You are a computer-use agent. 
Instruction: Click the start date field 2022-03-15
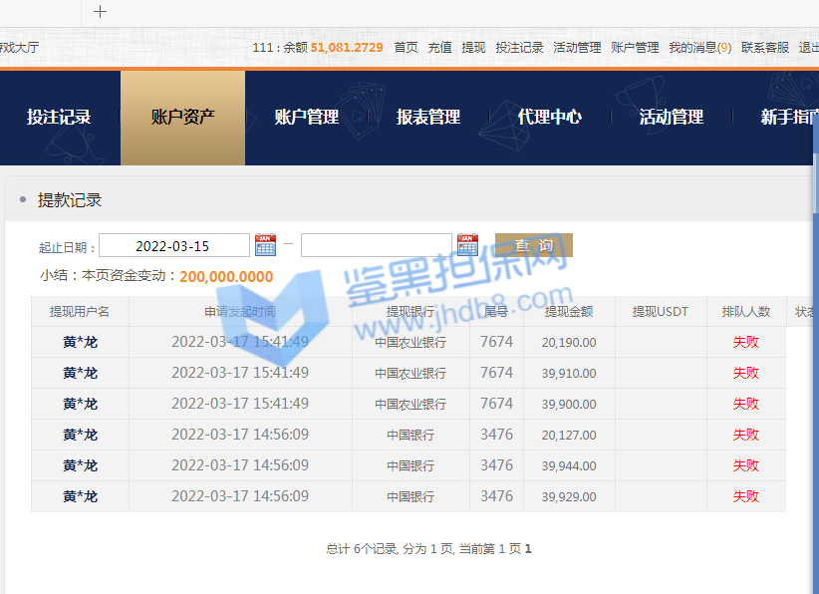173,246
